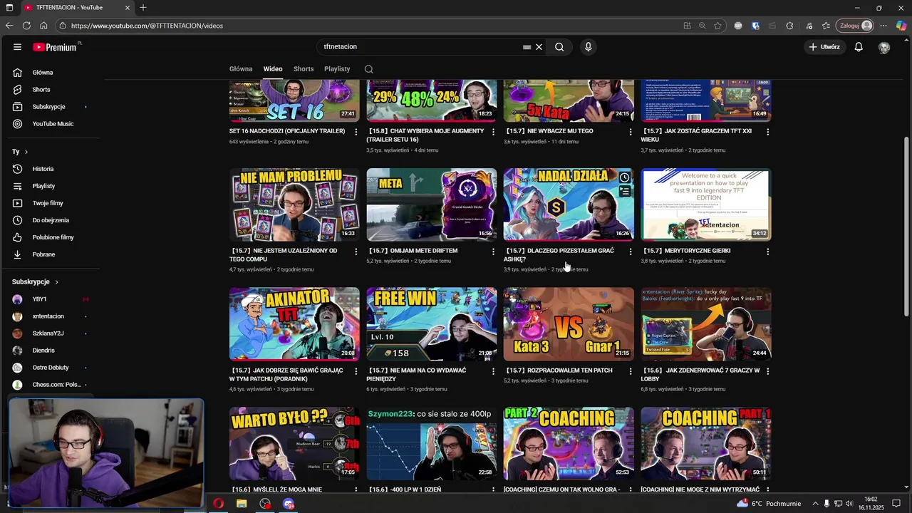Click the magnifier search button
Image resolution: width=912 pixels, height=513 pixels.
(559, 47)
